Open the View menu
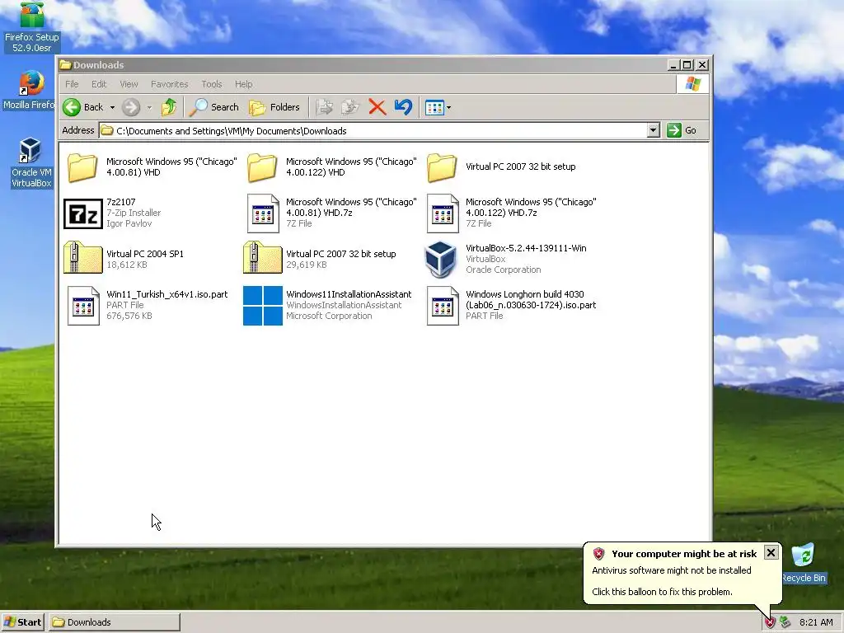Viewport: 844px width, 633px height. (129, 84)
